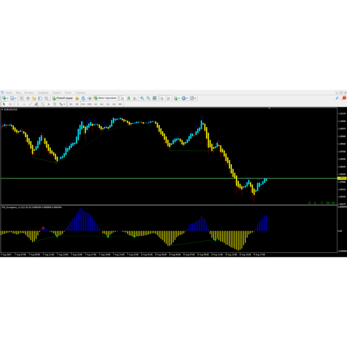
Task: Open the Market Watch panel icon
Action: pos(21,98)
